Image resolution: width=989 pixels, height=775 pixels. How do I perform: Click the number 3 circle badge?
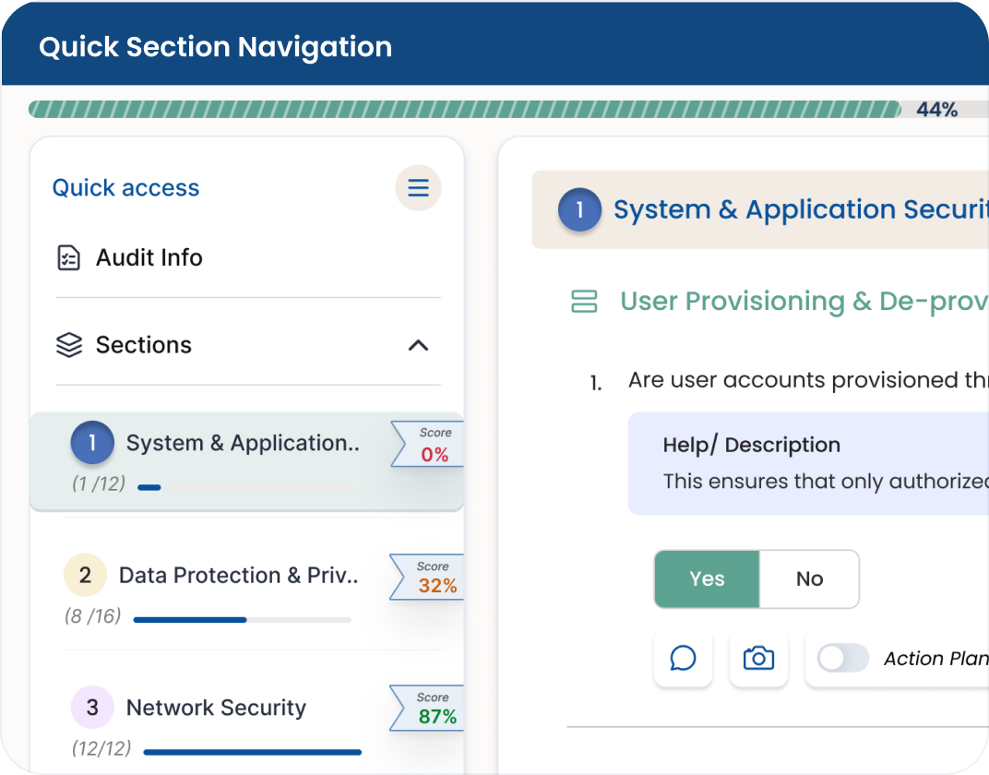(92, 708)
